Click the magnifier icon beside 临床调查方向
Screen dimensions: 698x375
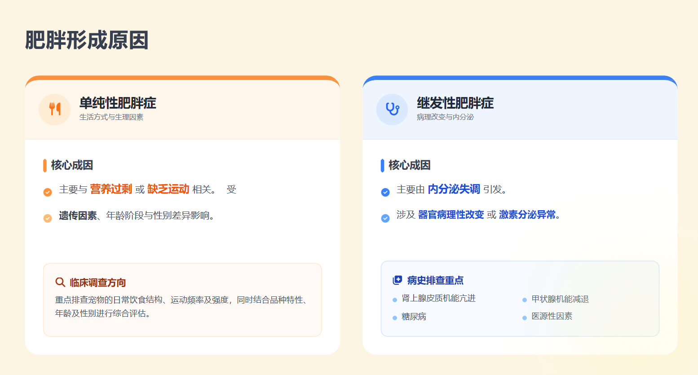pyautogui.click(x=60, y=282)
